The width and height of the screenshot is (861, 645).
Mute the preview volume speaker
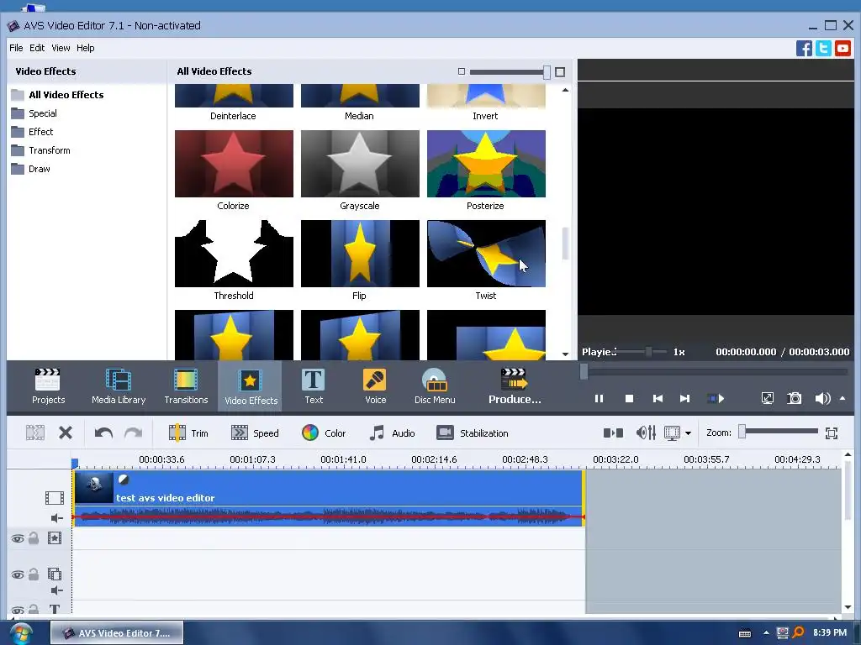[x=822, y=398]
